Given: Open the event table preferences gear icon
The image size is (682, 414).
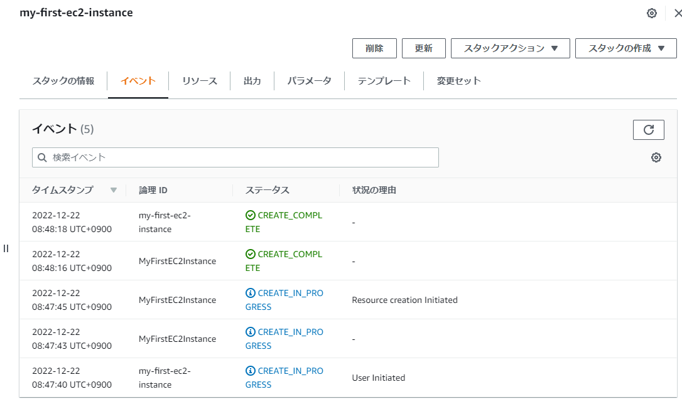Looking at the screenshot, I should pos(656,157).
